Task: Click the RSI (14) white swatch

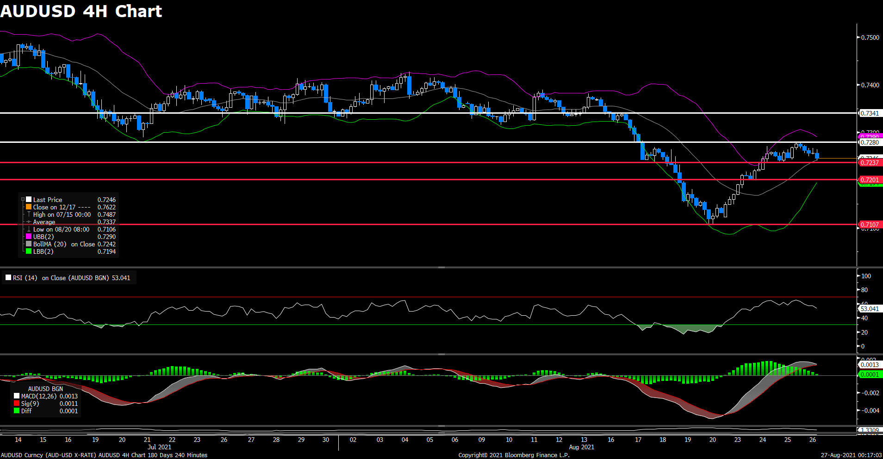Action: 8,278
